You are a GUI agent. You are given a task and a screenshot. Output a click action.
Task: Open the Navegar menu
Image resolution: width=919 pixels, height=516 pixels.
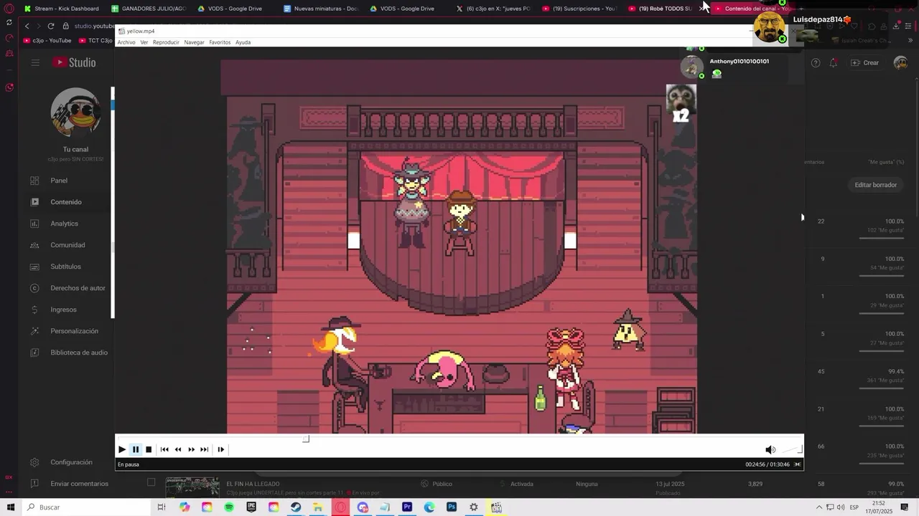point(195,42)
